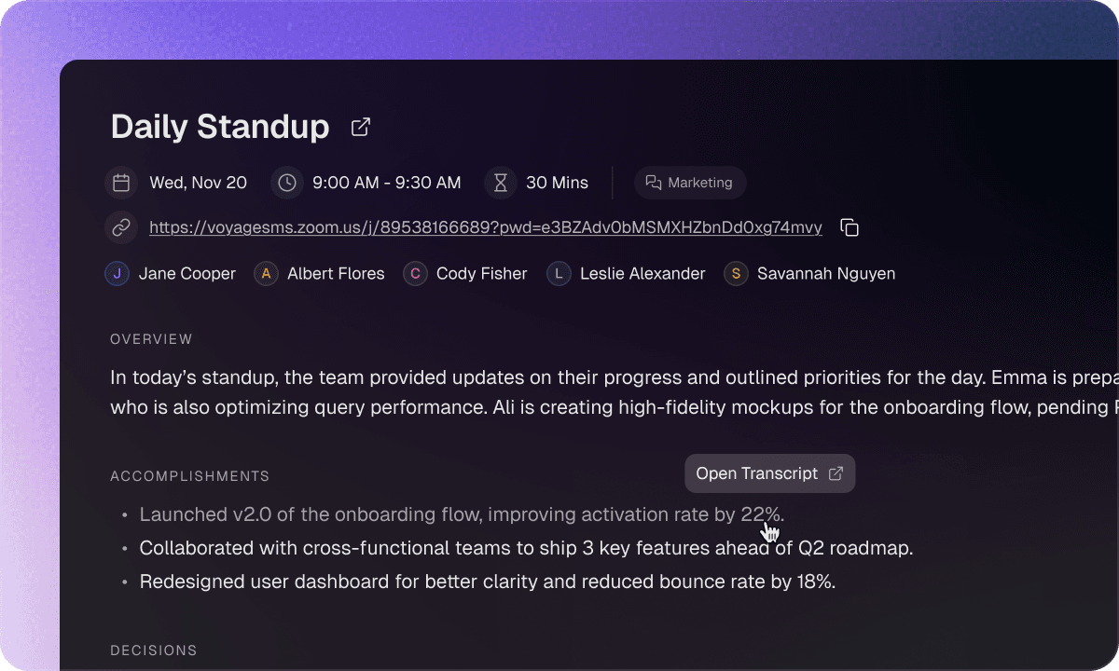
Task: Click the Open Transcript button
Action: click(x=769, y=473)
